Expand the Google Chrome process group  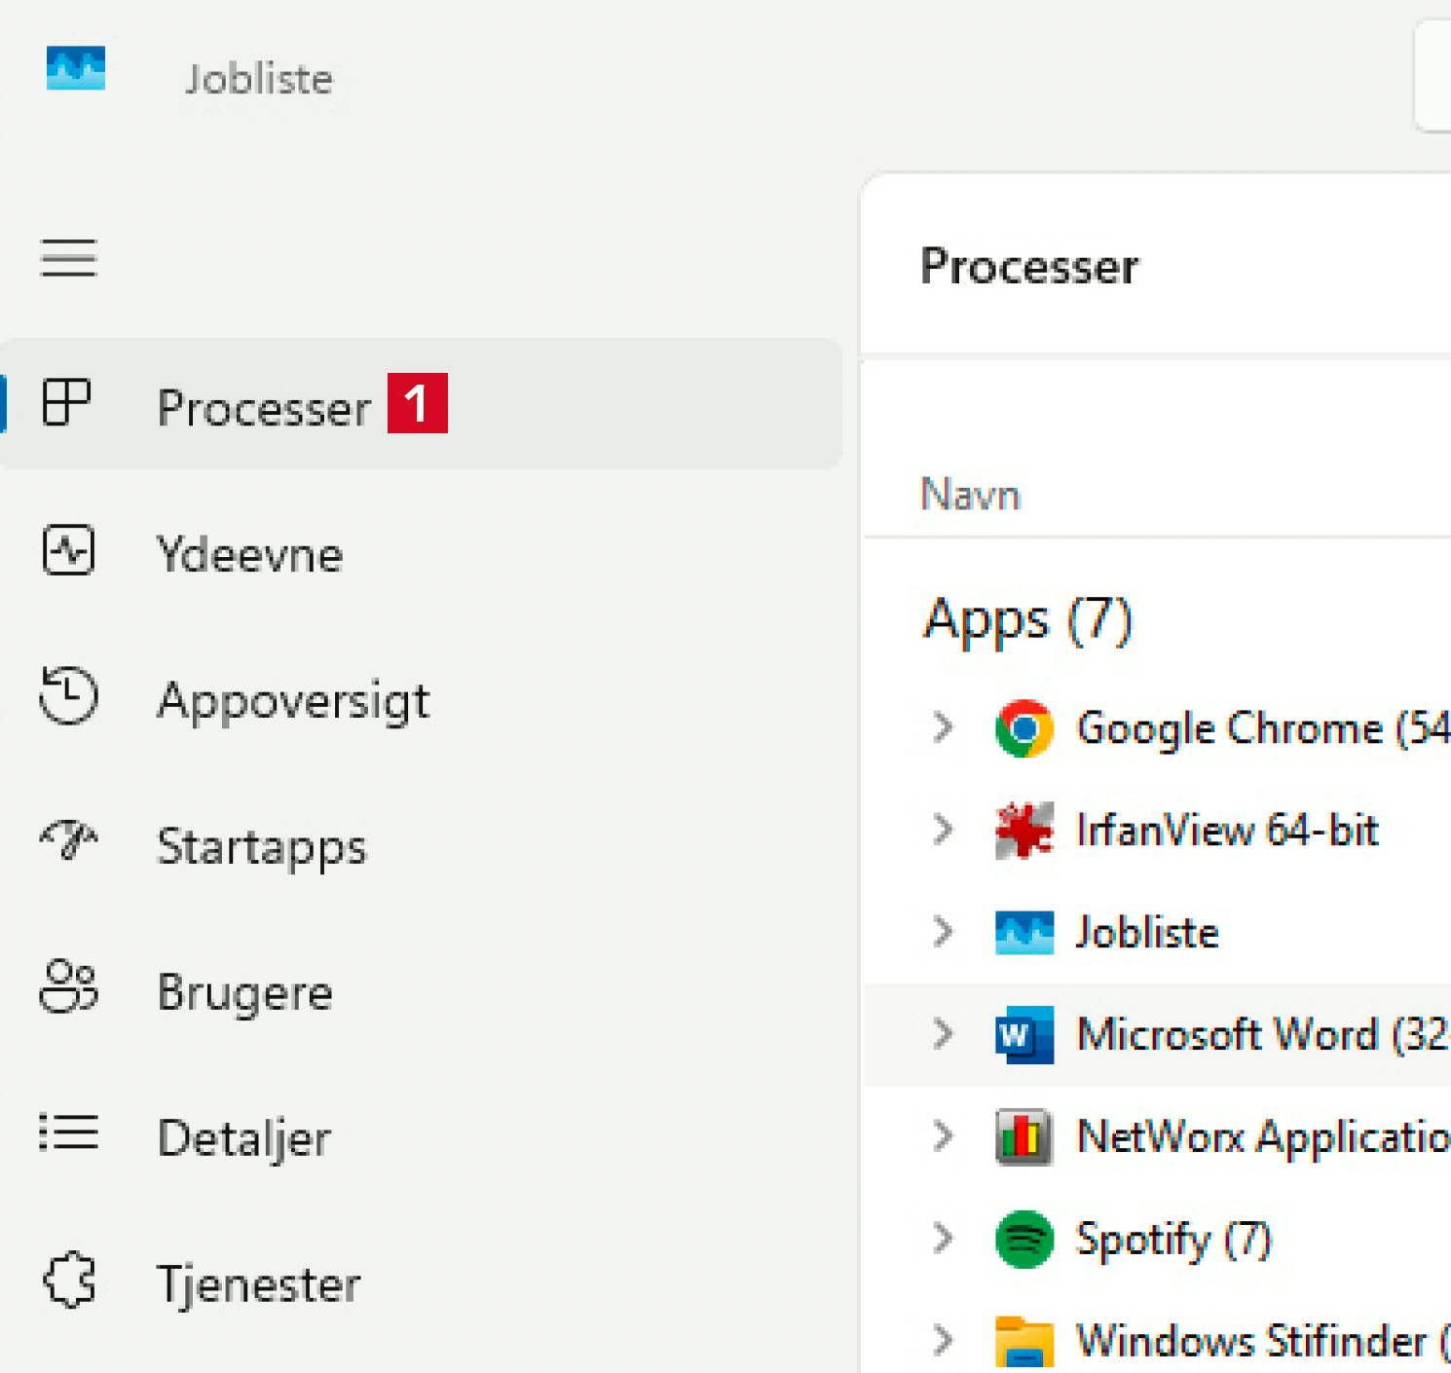942,727
